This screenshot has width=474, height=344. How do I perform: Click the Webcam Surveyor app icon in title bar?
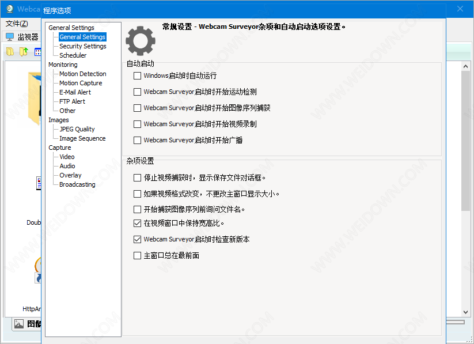10,9
